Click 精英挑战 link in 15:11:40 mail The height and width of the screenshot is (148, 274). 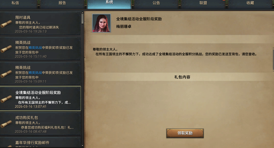pyautogui.click(x=35, y=48)
